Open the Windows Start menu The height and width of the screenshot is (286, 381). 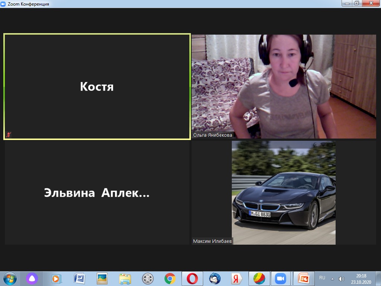click(x=10, y=279)
